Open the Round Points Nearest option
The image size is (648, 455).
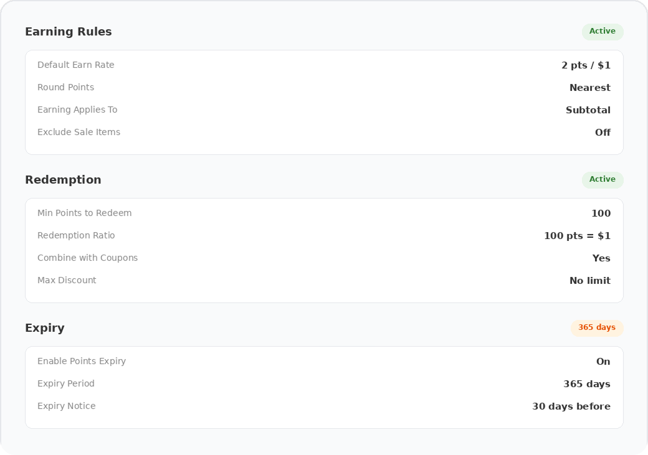pyautogui.click(x=589, y=88)
